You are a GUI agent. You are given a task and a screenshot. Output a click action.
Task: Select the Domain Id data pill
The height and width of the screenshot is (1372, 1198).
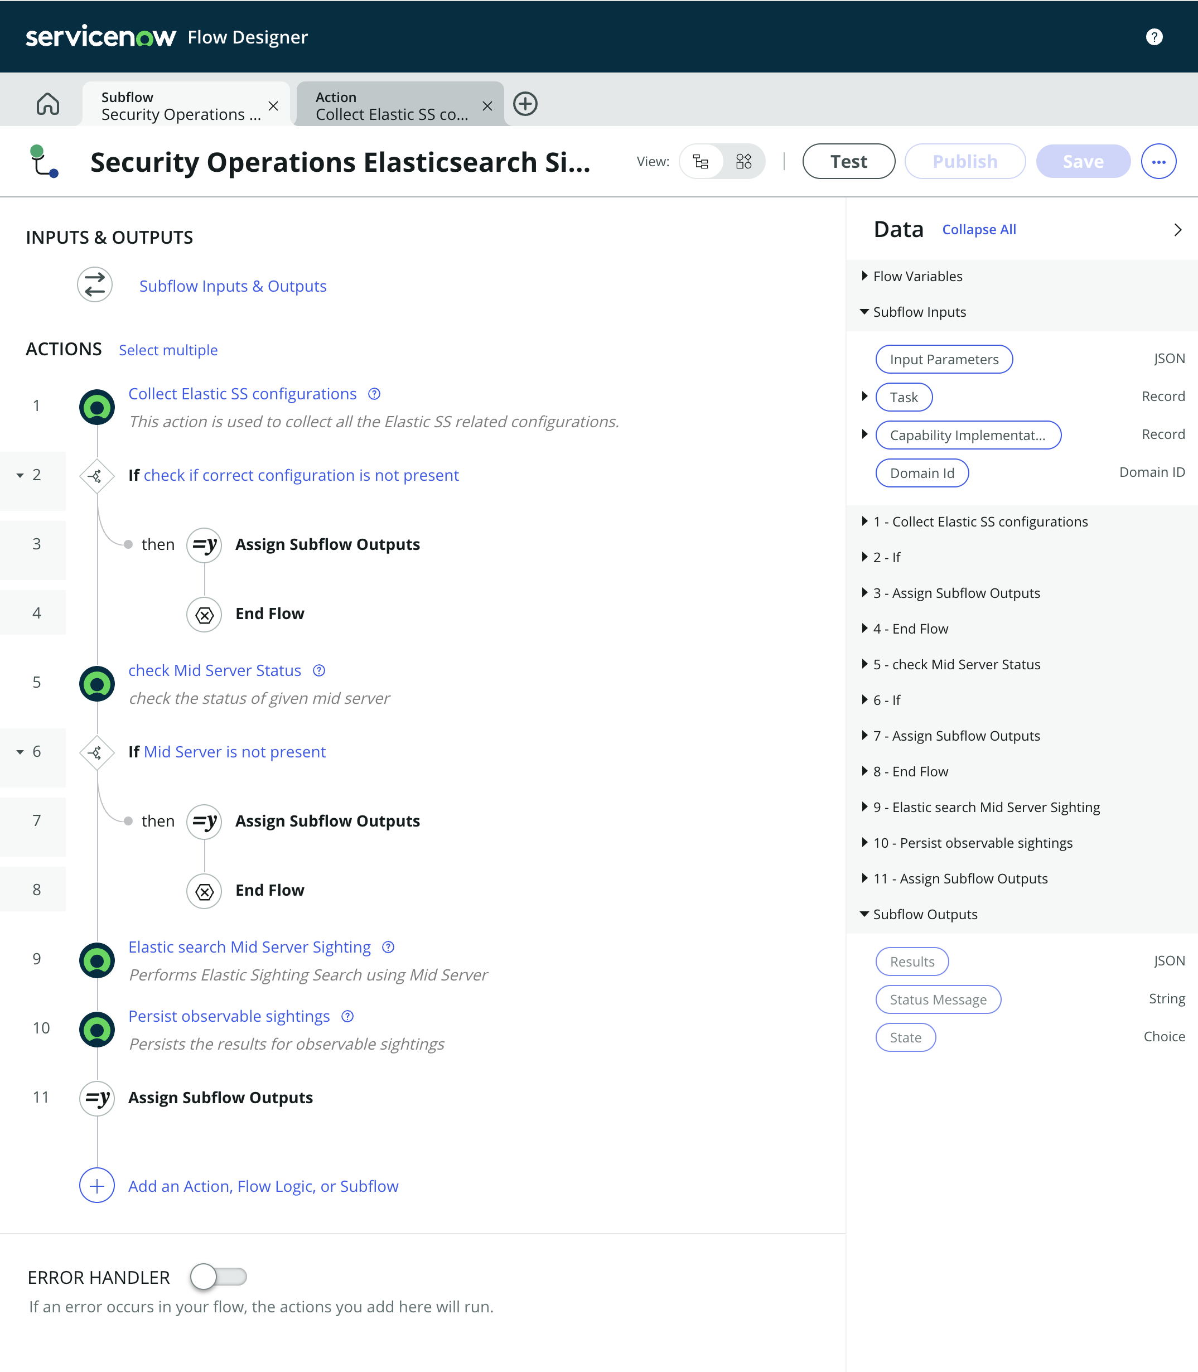(922, 473)
